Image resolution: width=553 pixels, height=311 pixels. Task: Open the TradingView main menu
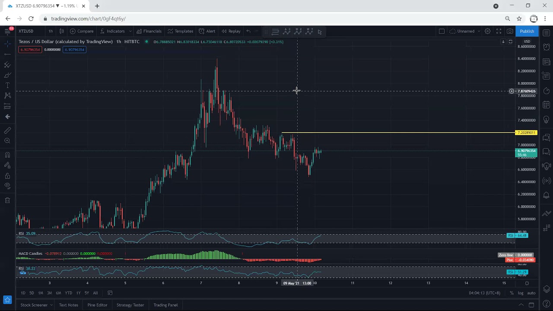coord(7,31)
